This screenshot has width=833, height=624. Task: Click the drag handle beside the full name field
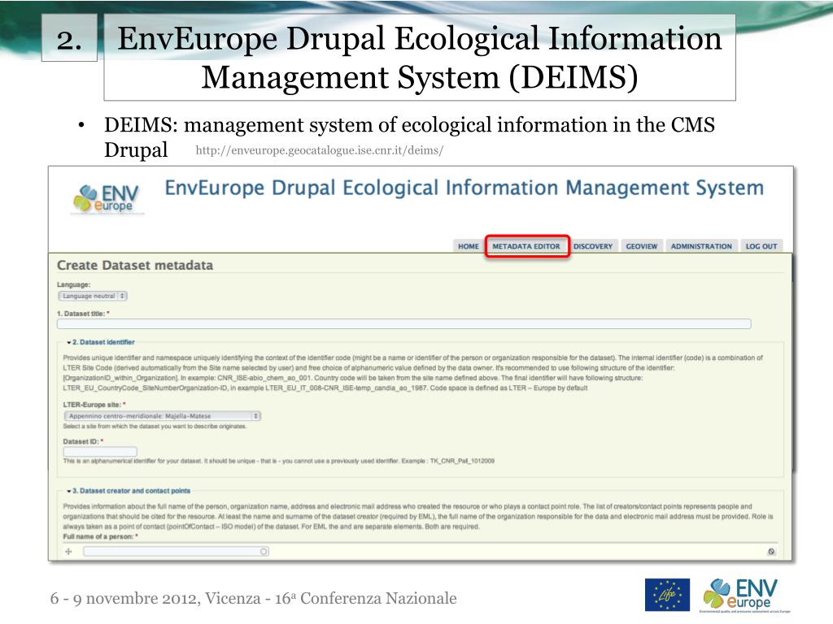point(68,552)
